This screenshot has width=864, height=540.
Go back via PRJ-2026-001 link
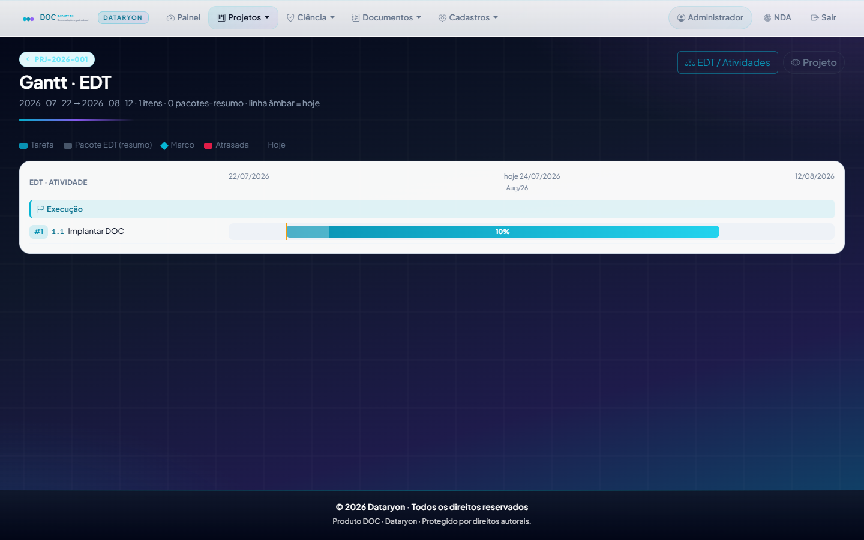[x=57, y=59]
